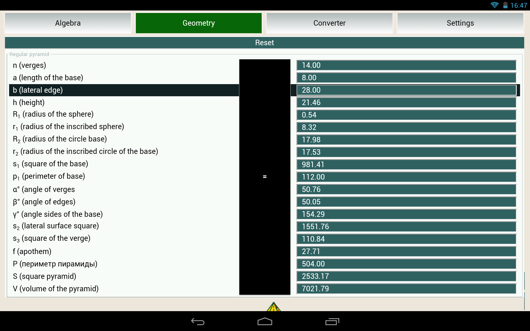Select the Geometry tab
The width and height of the screenshot is (530, 331).
coord(198,23)
